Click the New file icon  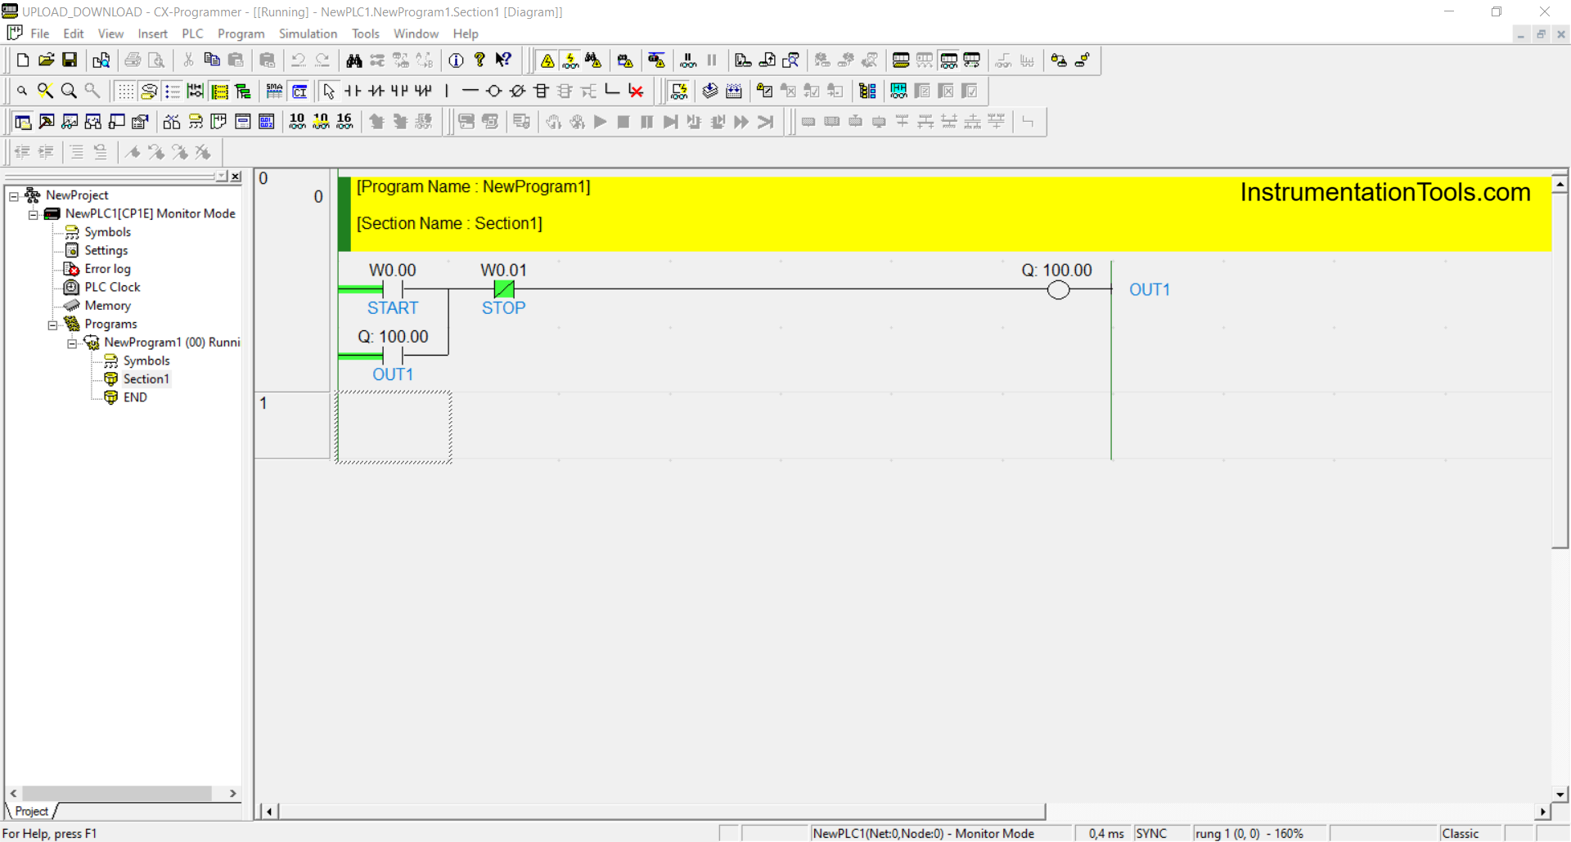tap(23, 60)
